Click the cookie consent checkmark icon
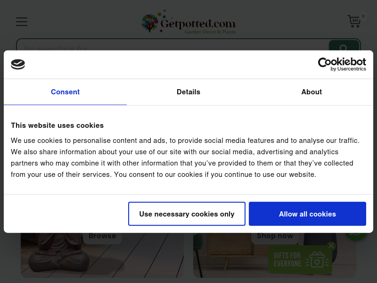377x283 pixels. [x=18, y=64]
